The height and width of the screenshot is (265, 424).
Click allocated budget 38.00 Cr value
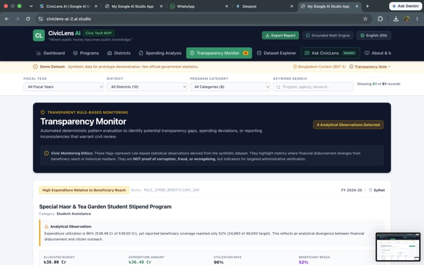[x=55, y=262]
